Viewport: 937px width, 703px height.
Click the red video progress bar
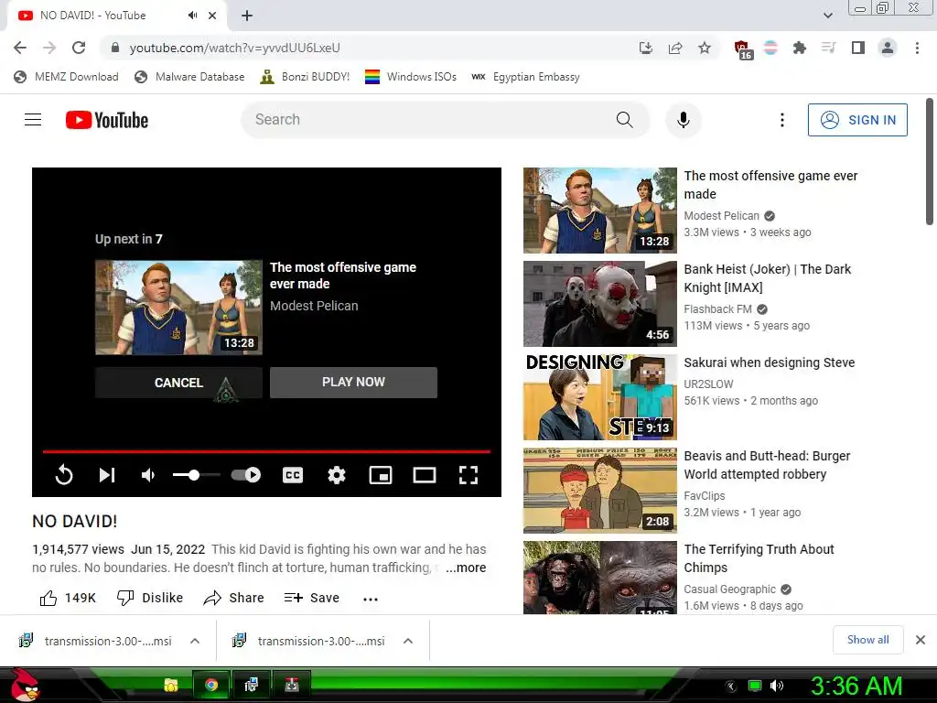(x=266, y=451)
